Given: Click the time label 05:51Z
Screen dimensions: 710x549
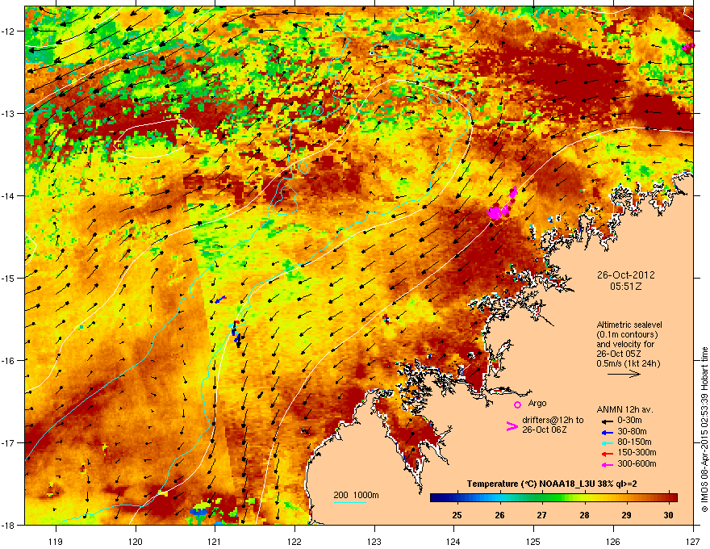Looking at the screenshot, I should 625,287.
